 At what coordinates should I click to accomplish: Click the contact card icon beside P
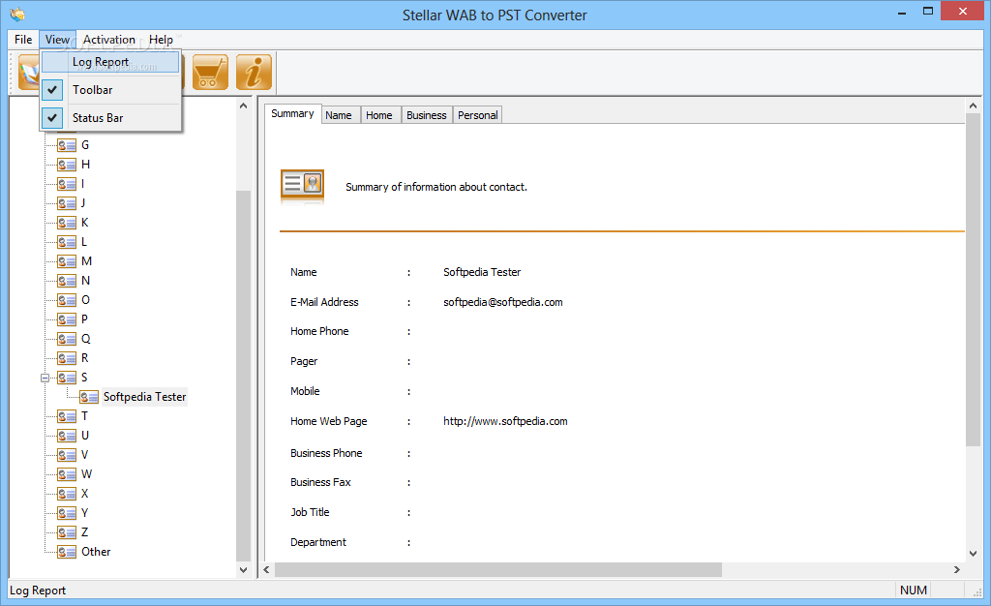click(x=67, y=319)
